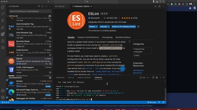
Task: Install the Docker extension
Action: 48,86
